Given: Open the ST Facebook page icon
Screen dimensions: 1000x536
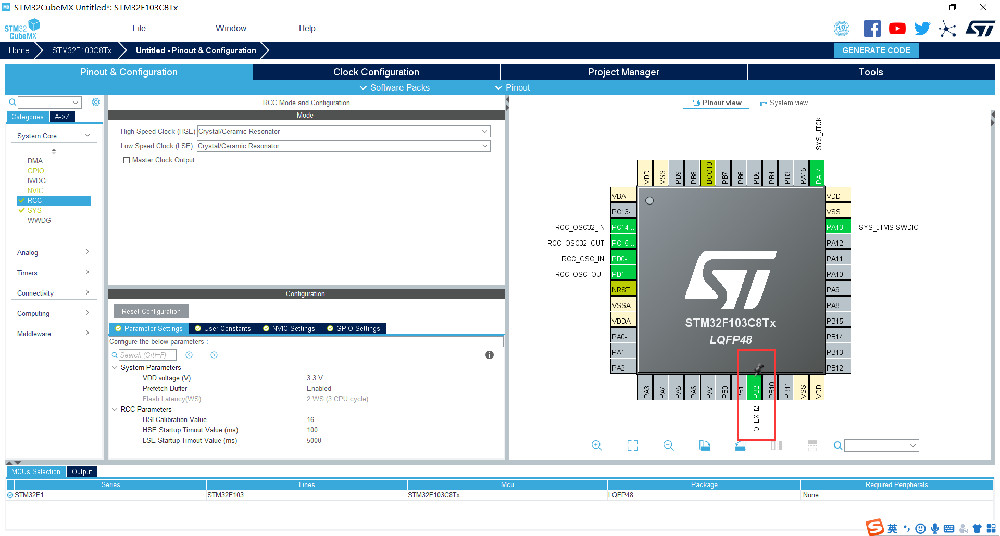Looking at the screenshot, I should tap(872, 29).
